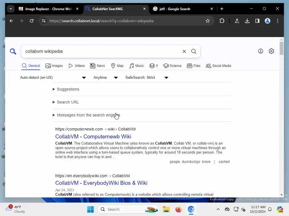289x216 pixels.
Task: Open Chrome three-dot menu
Action: click(x=278, y=21)
